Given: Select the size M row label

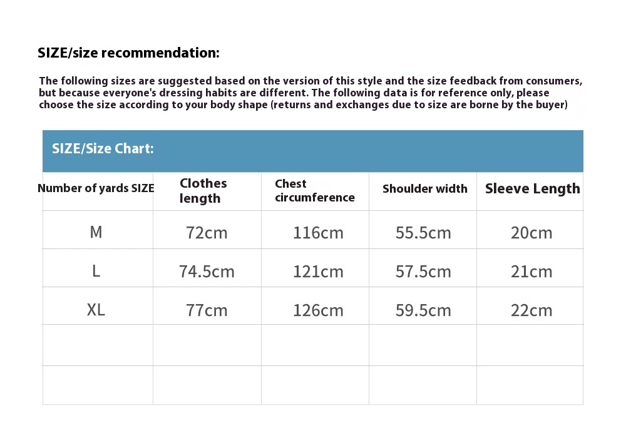Looking at the screenshot, I should (x=96, y=232).
